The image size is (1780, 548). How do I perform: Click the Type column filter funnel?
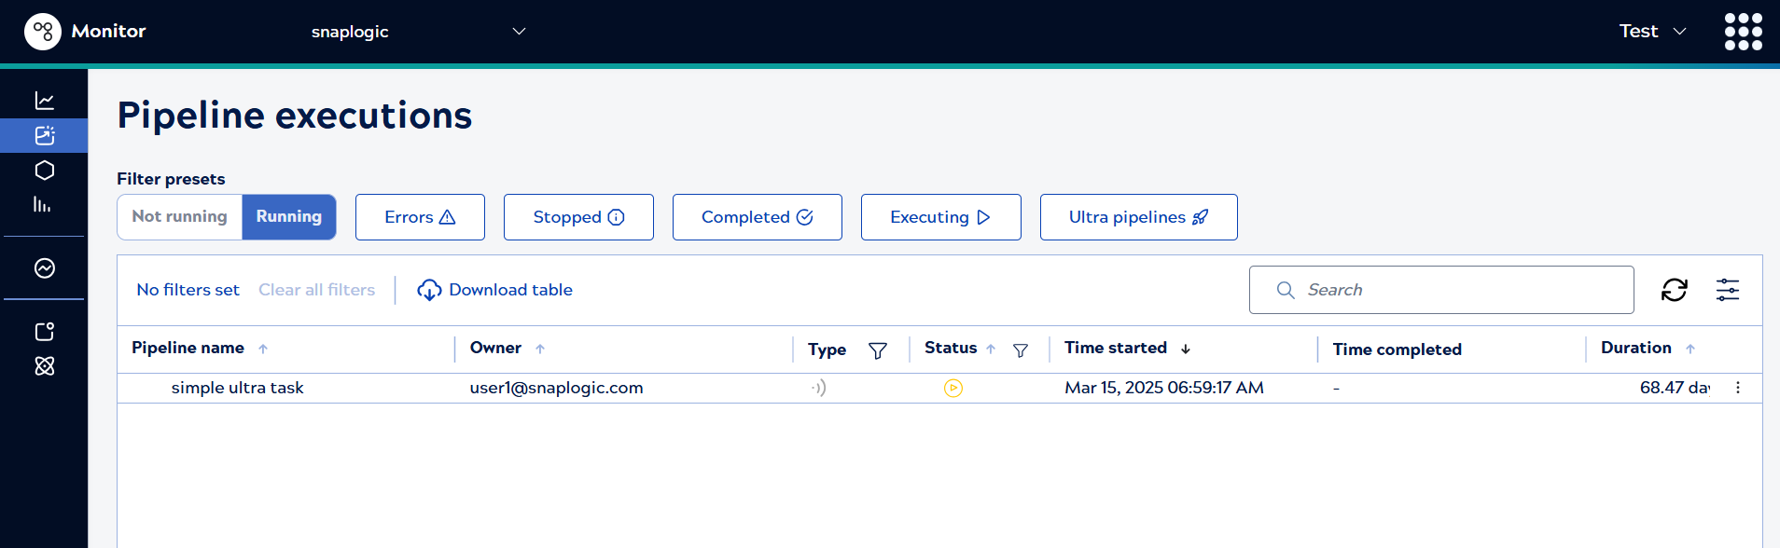877,350
